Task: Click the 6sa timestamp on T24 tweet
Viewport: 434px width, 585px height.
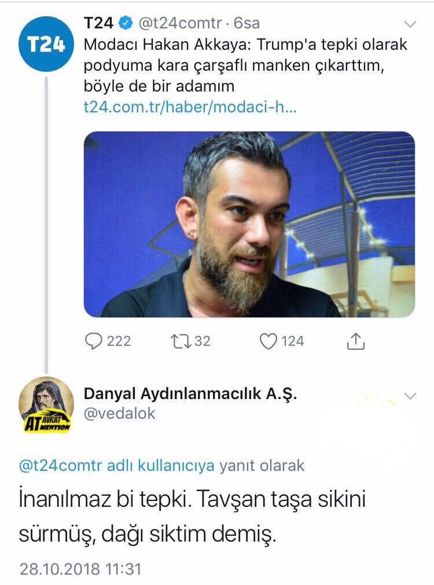Action: coord(247,23)
